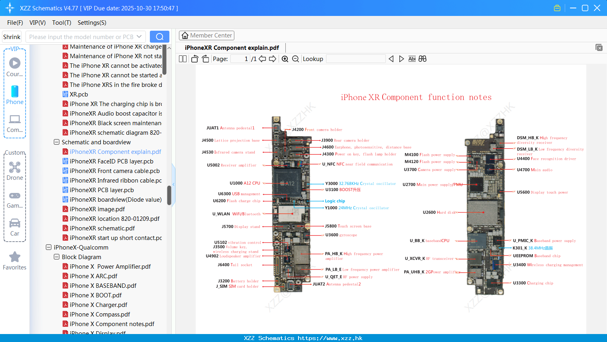The height and width of the screenshot is (342, 607).
Task: Open the model number dropdown arrow
Action: pos(139,37)
